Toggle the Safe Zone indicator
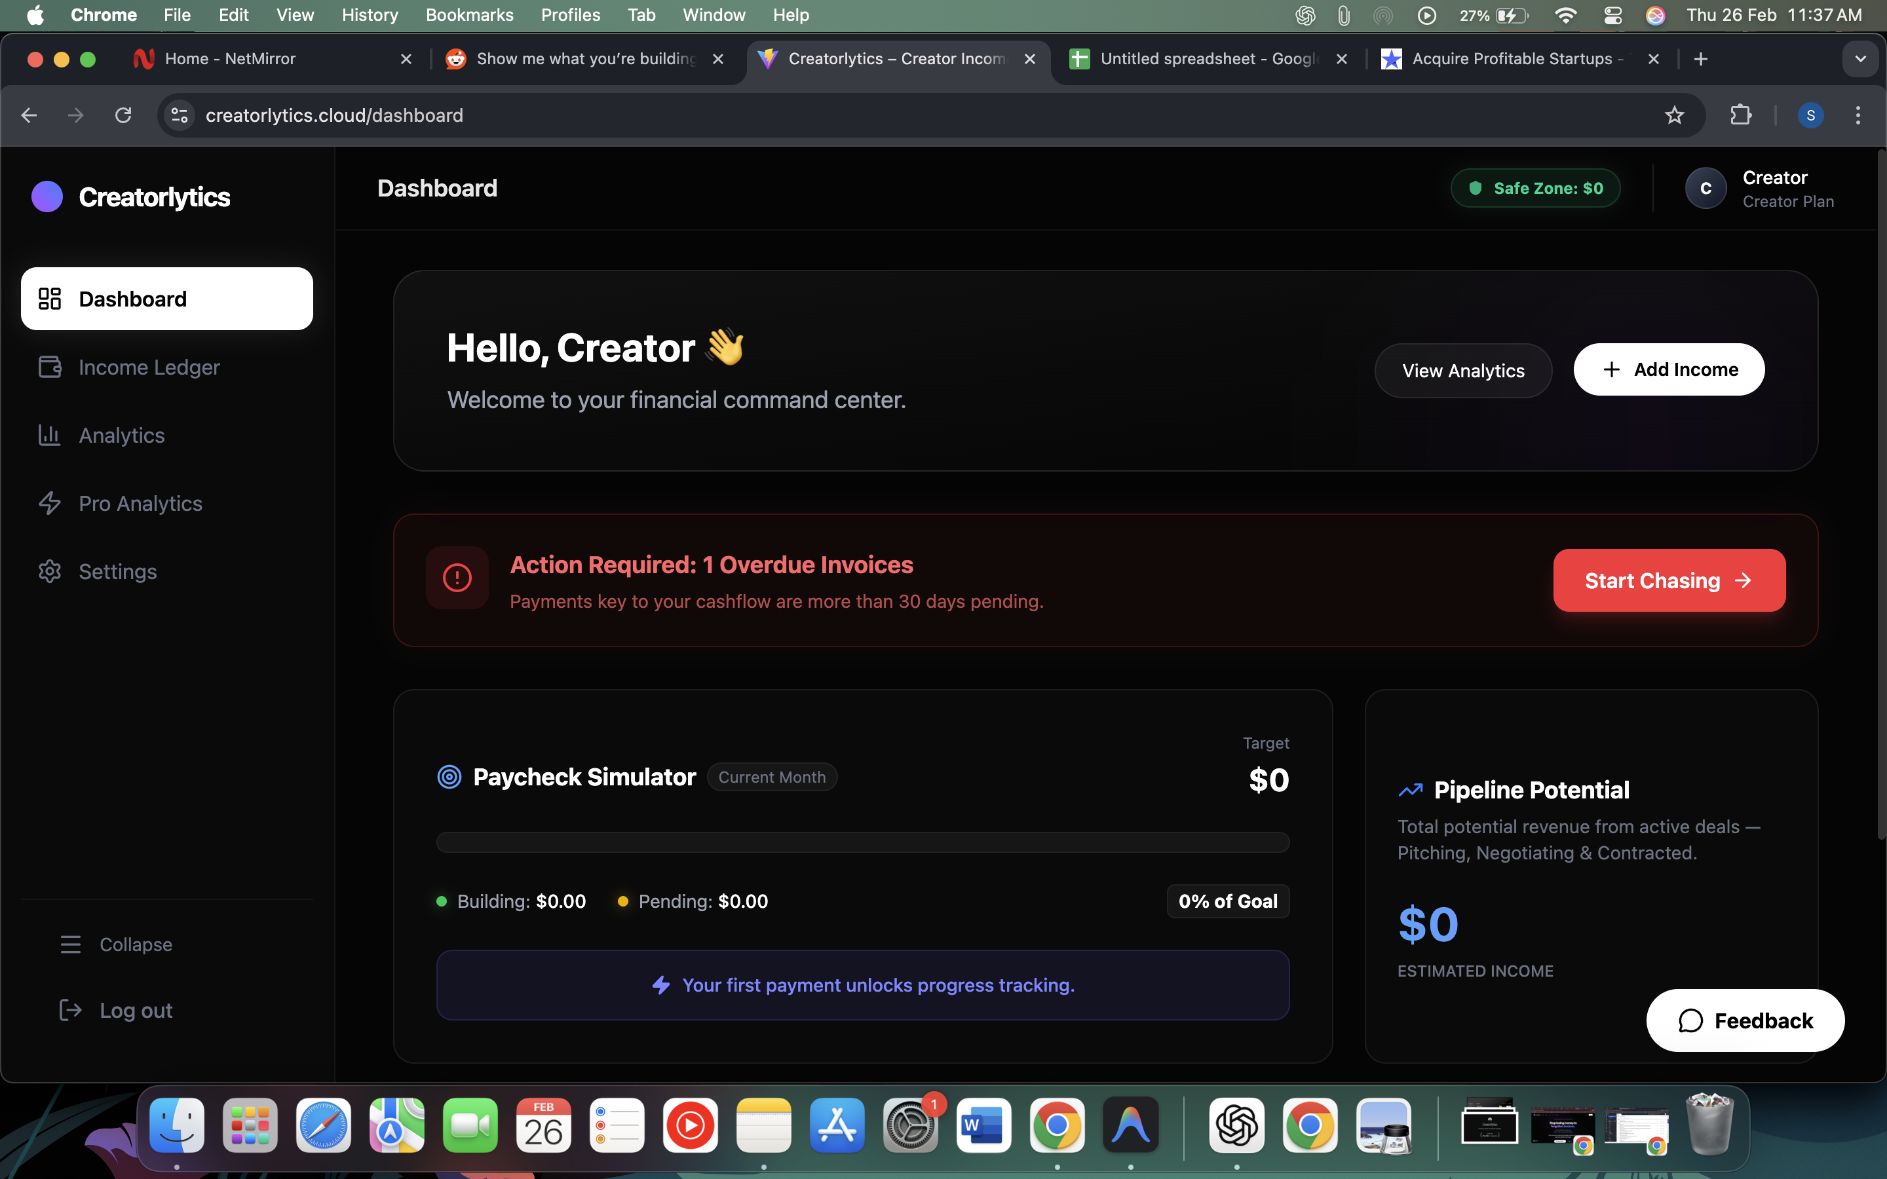Image resolution: width=1887 pixels, height=1179 pixels. [x=1535, y=187]
